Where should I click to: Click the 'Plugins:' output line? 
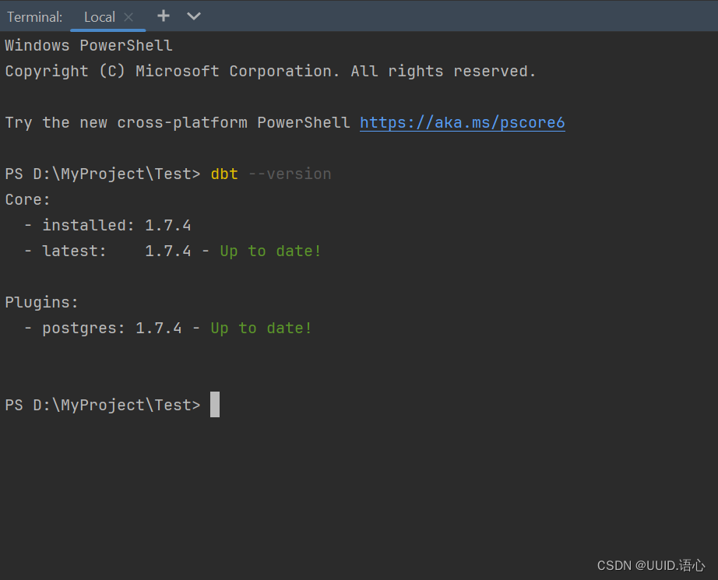[42, 303]
